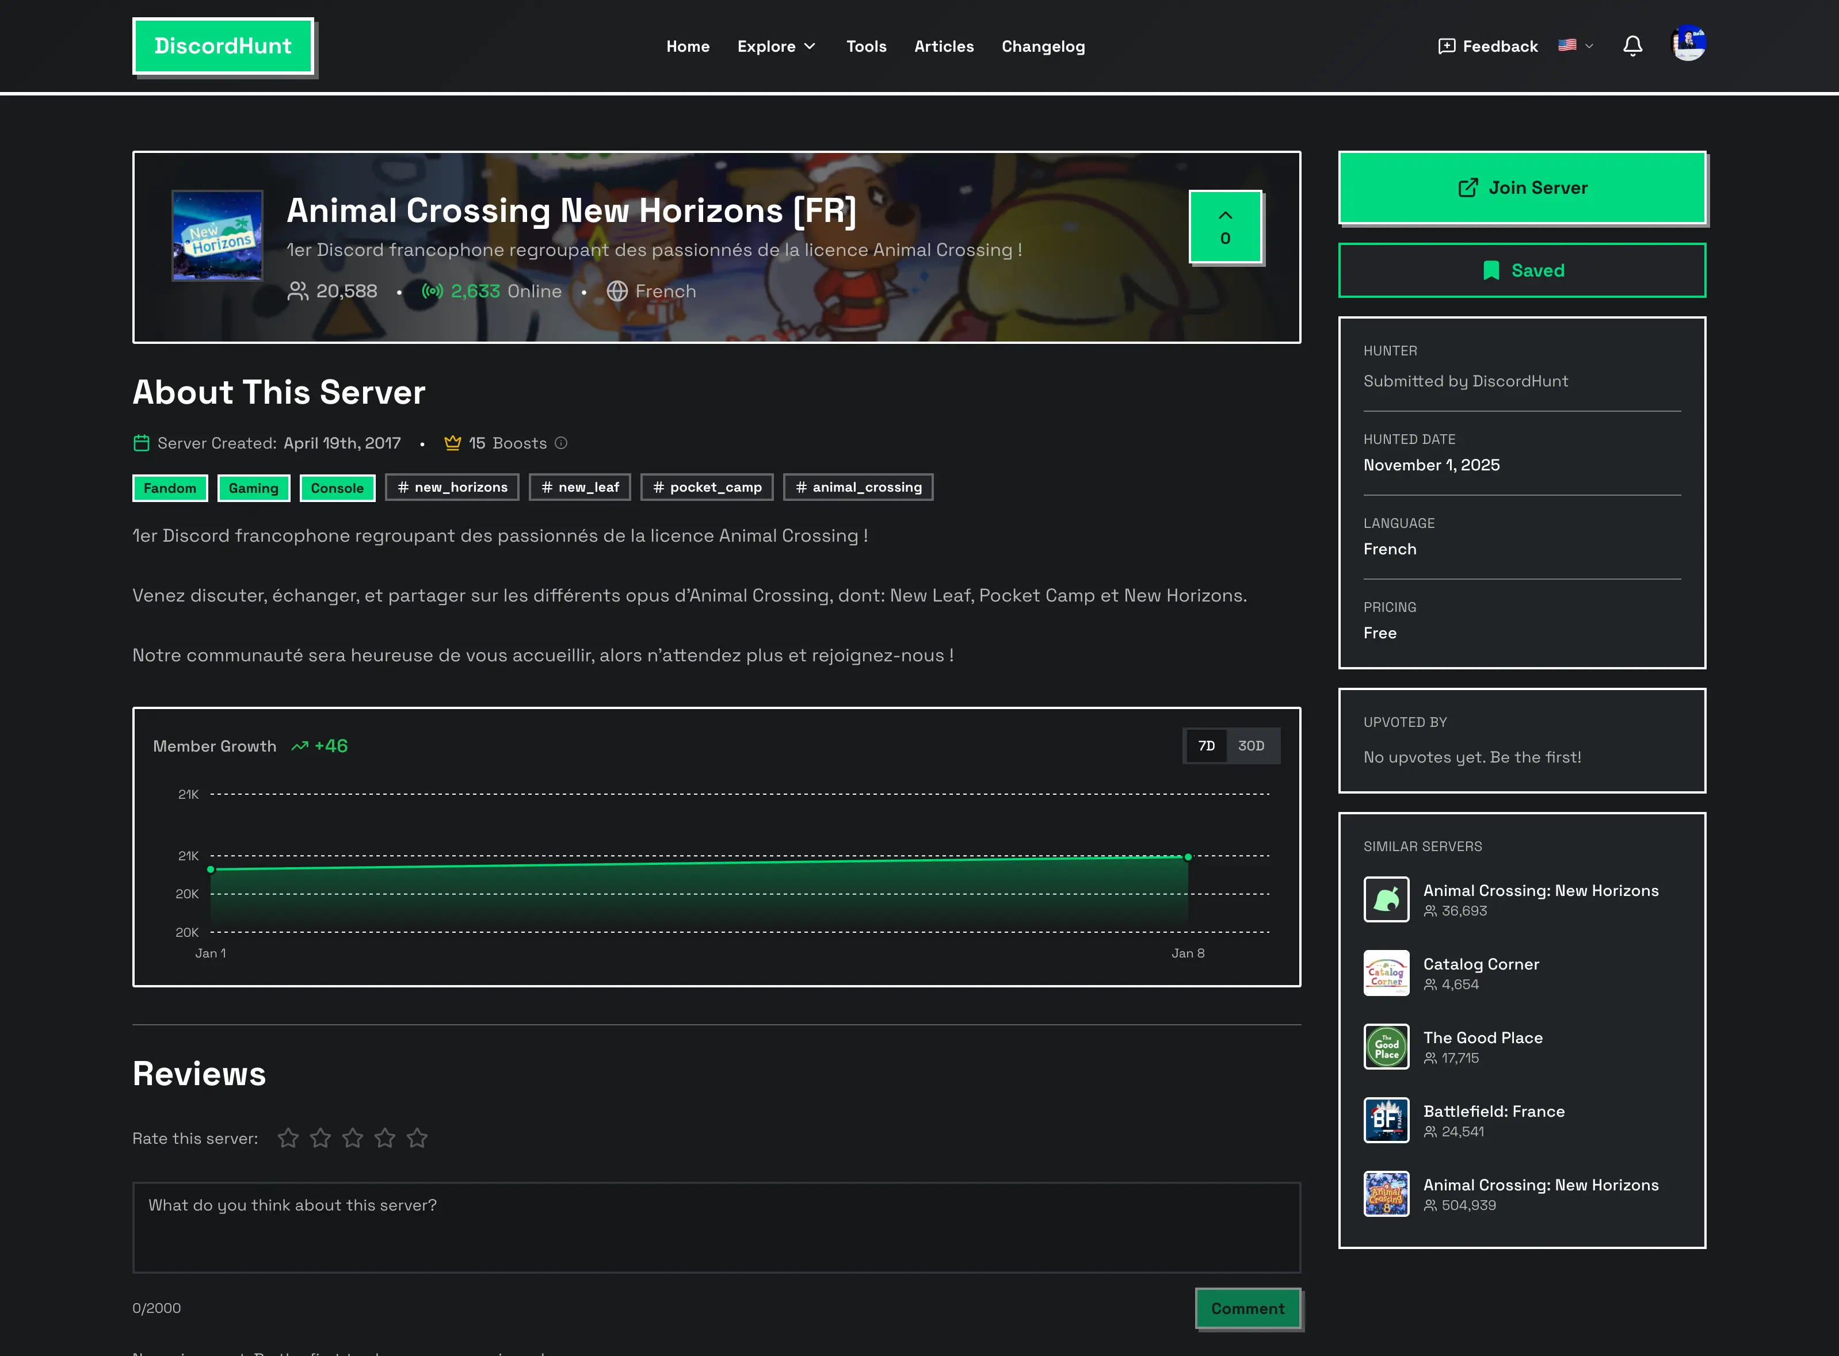Click the upvote arrow on the server banner
The width and height of the screenshot is (1839, 1356).
point(1224,216)
